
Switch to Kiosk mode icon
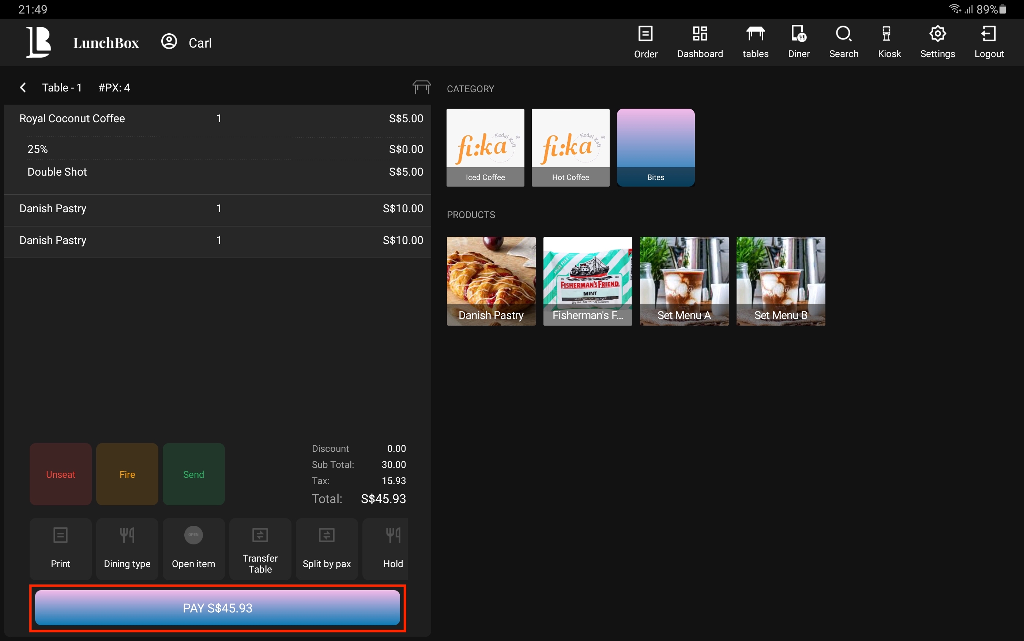tap(889, 42)
